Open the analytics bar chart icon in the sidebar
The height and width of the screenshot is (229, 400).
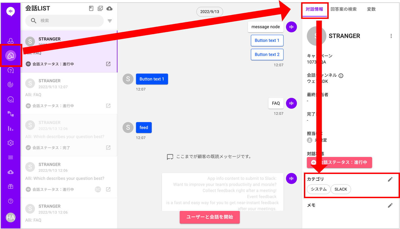[x=11, y=128]
